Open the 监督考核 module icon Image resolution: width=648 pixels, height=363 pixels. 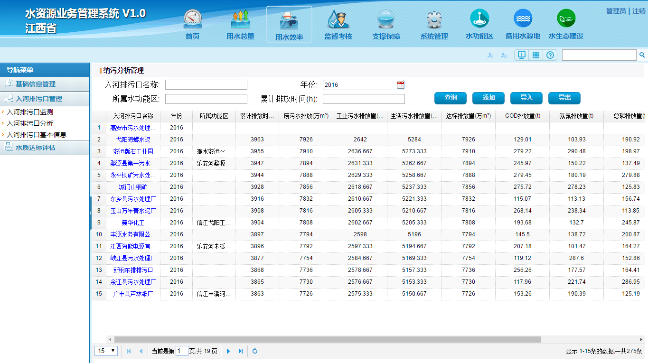tap(337, 21)
